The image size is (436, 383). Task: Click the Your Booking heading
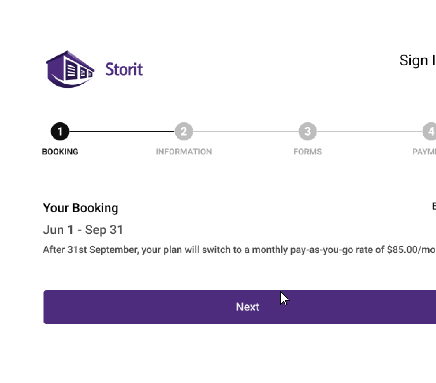point(80,208)
